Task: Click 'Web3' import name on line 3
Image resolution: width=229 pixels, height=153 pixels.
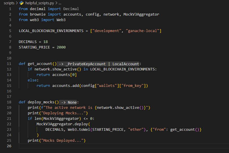Action: (x=61, y=20)
